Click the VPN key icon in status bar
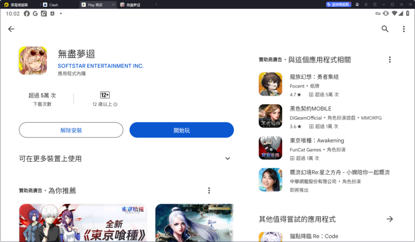415x242 pixels. point(378,13)
